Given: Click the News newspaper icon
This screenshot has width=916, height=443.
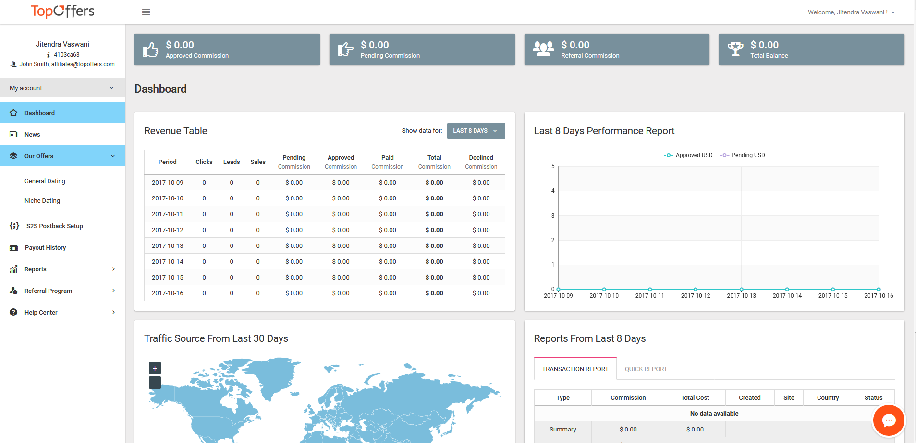Looking at the screenshot, I should (x=13, y=134).
